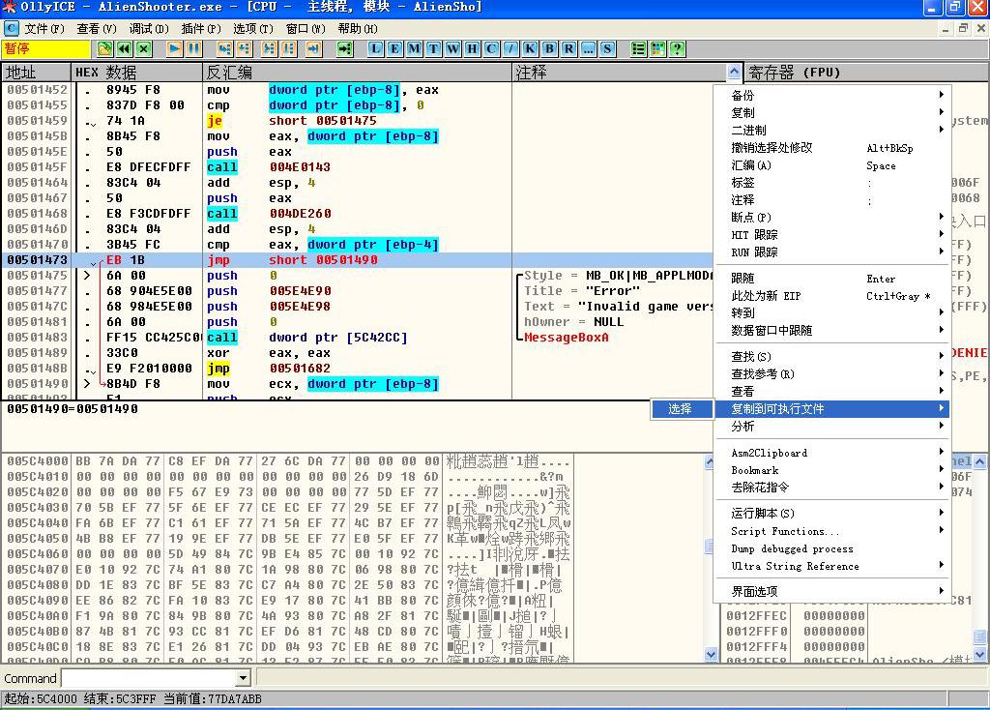Expand the 复制 submenu entry

[x=831, y=113]
